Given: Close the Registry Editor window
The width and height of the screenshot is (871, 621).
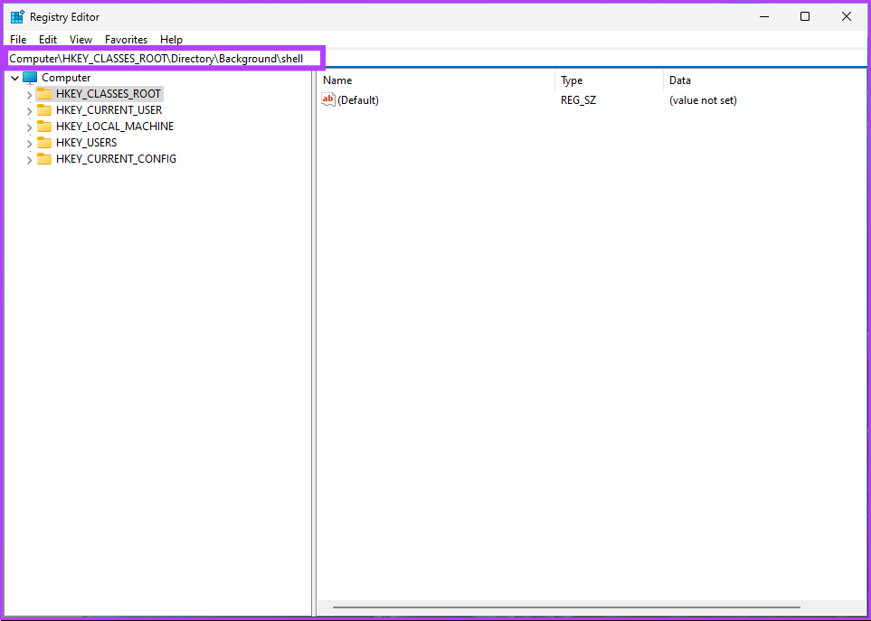Looking at the screenshot, I should click(x=846, y=16).
